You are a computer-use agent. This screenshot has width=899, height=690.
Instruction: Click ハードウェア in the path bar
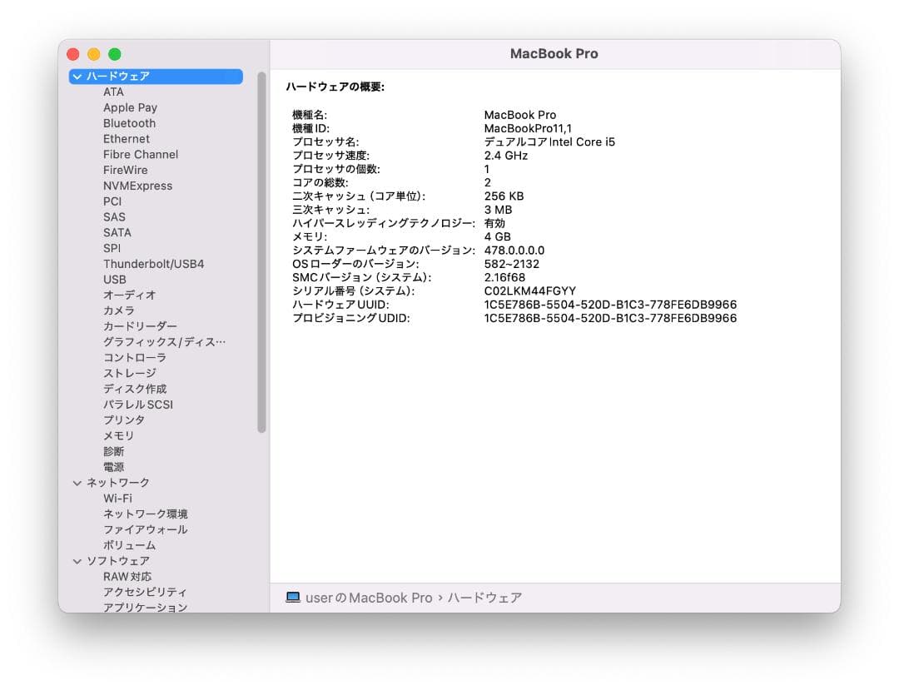point(485,598)
